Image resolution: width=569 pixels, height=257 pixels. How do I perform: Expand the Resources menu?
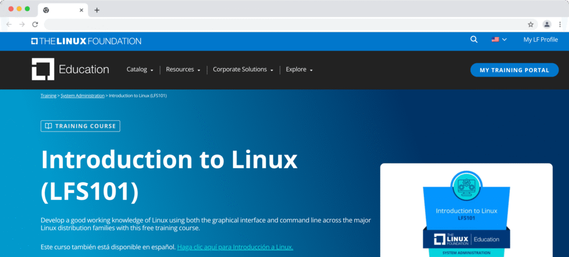coord(183,69)
